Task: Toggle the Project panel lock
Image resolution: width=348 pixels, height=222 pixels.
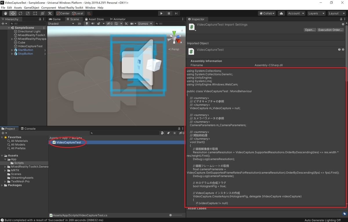Action: point(179,129)
